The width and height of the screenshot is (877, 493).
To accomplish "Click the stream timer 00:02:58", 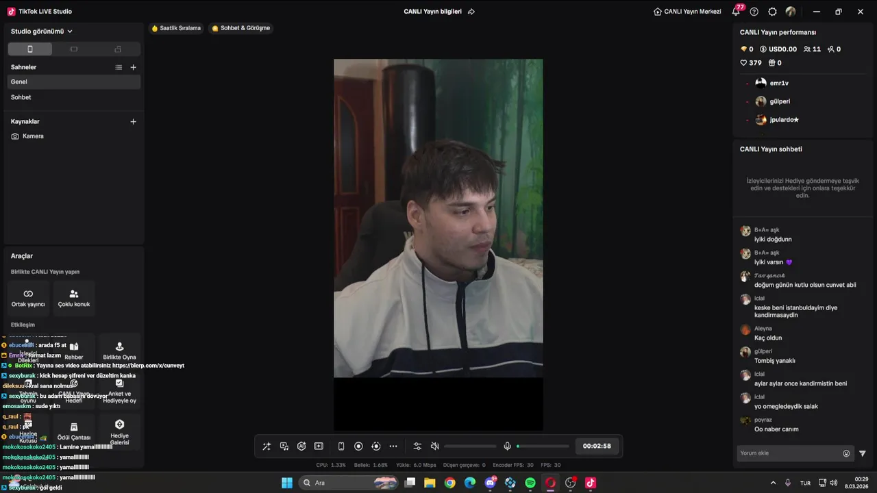I will (x=597, y=446).
